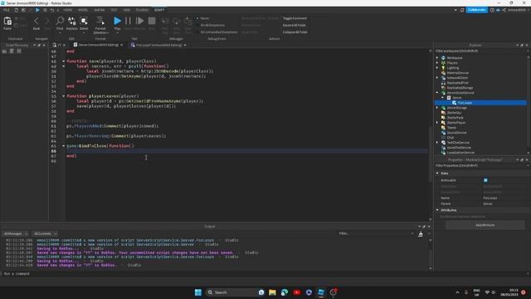Click the Step Out debugger icon
This screenshot has width=531, height=299.
pos(188,22)
